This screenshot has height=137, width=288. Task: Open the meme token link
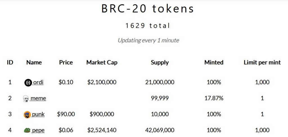coord(38,98)
